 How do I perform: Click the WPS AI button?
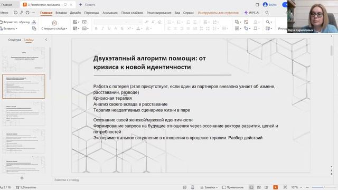252,13
